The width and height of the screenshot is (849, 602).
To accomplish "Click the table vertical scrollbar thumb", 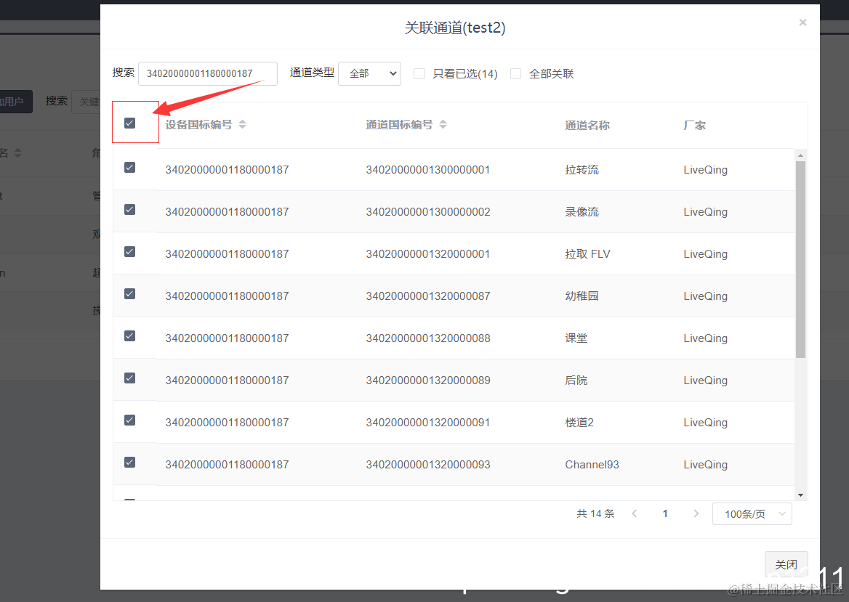I will click(801, 260).
